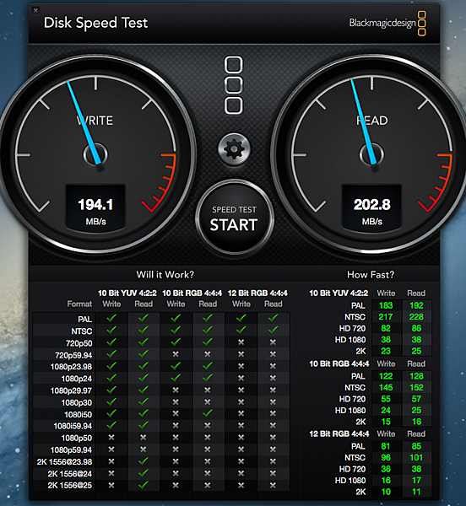Click the 12 Bit RGB 4:4:4 heading in Will it Work
This screenshot has width=466, height=506.
(x=257, y=293)
